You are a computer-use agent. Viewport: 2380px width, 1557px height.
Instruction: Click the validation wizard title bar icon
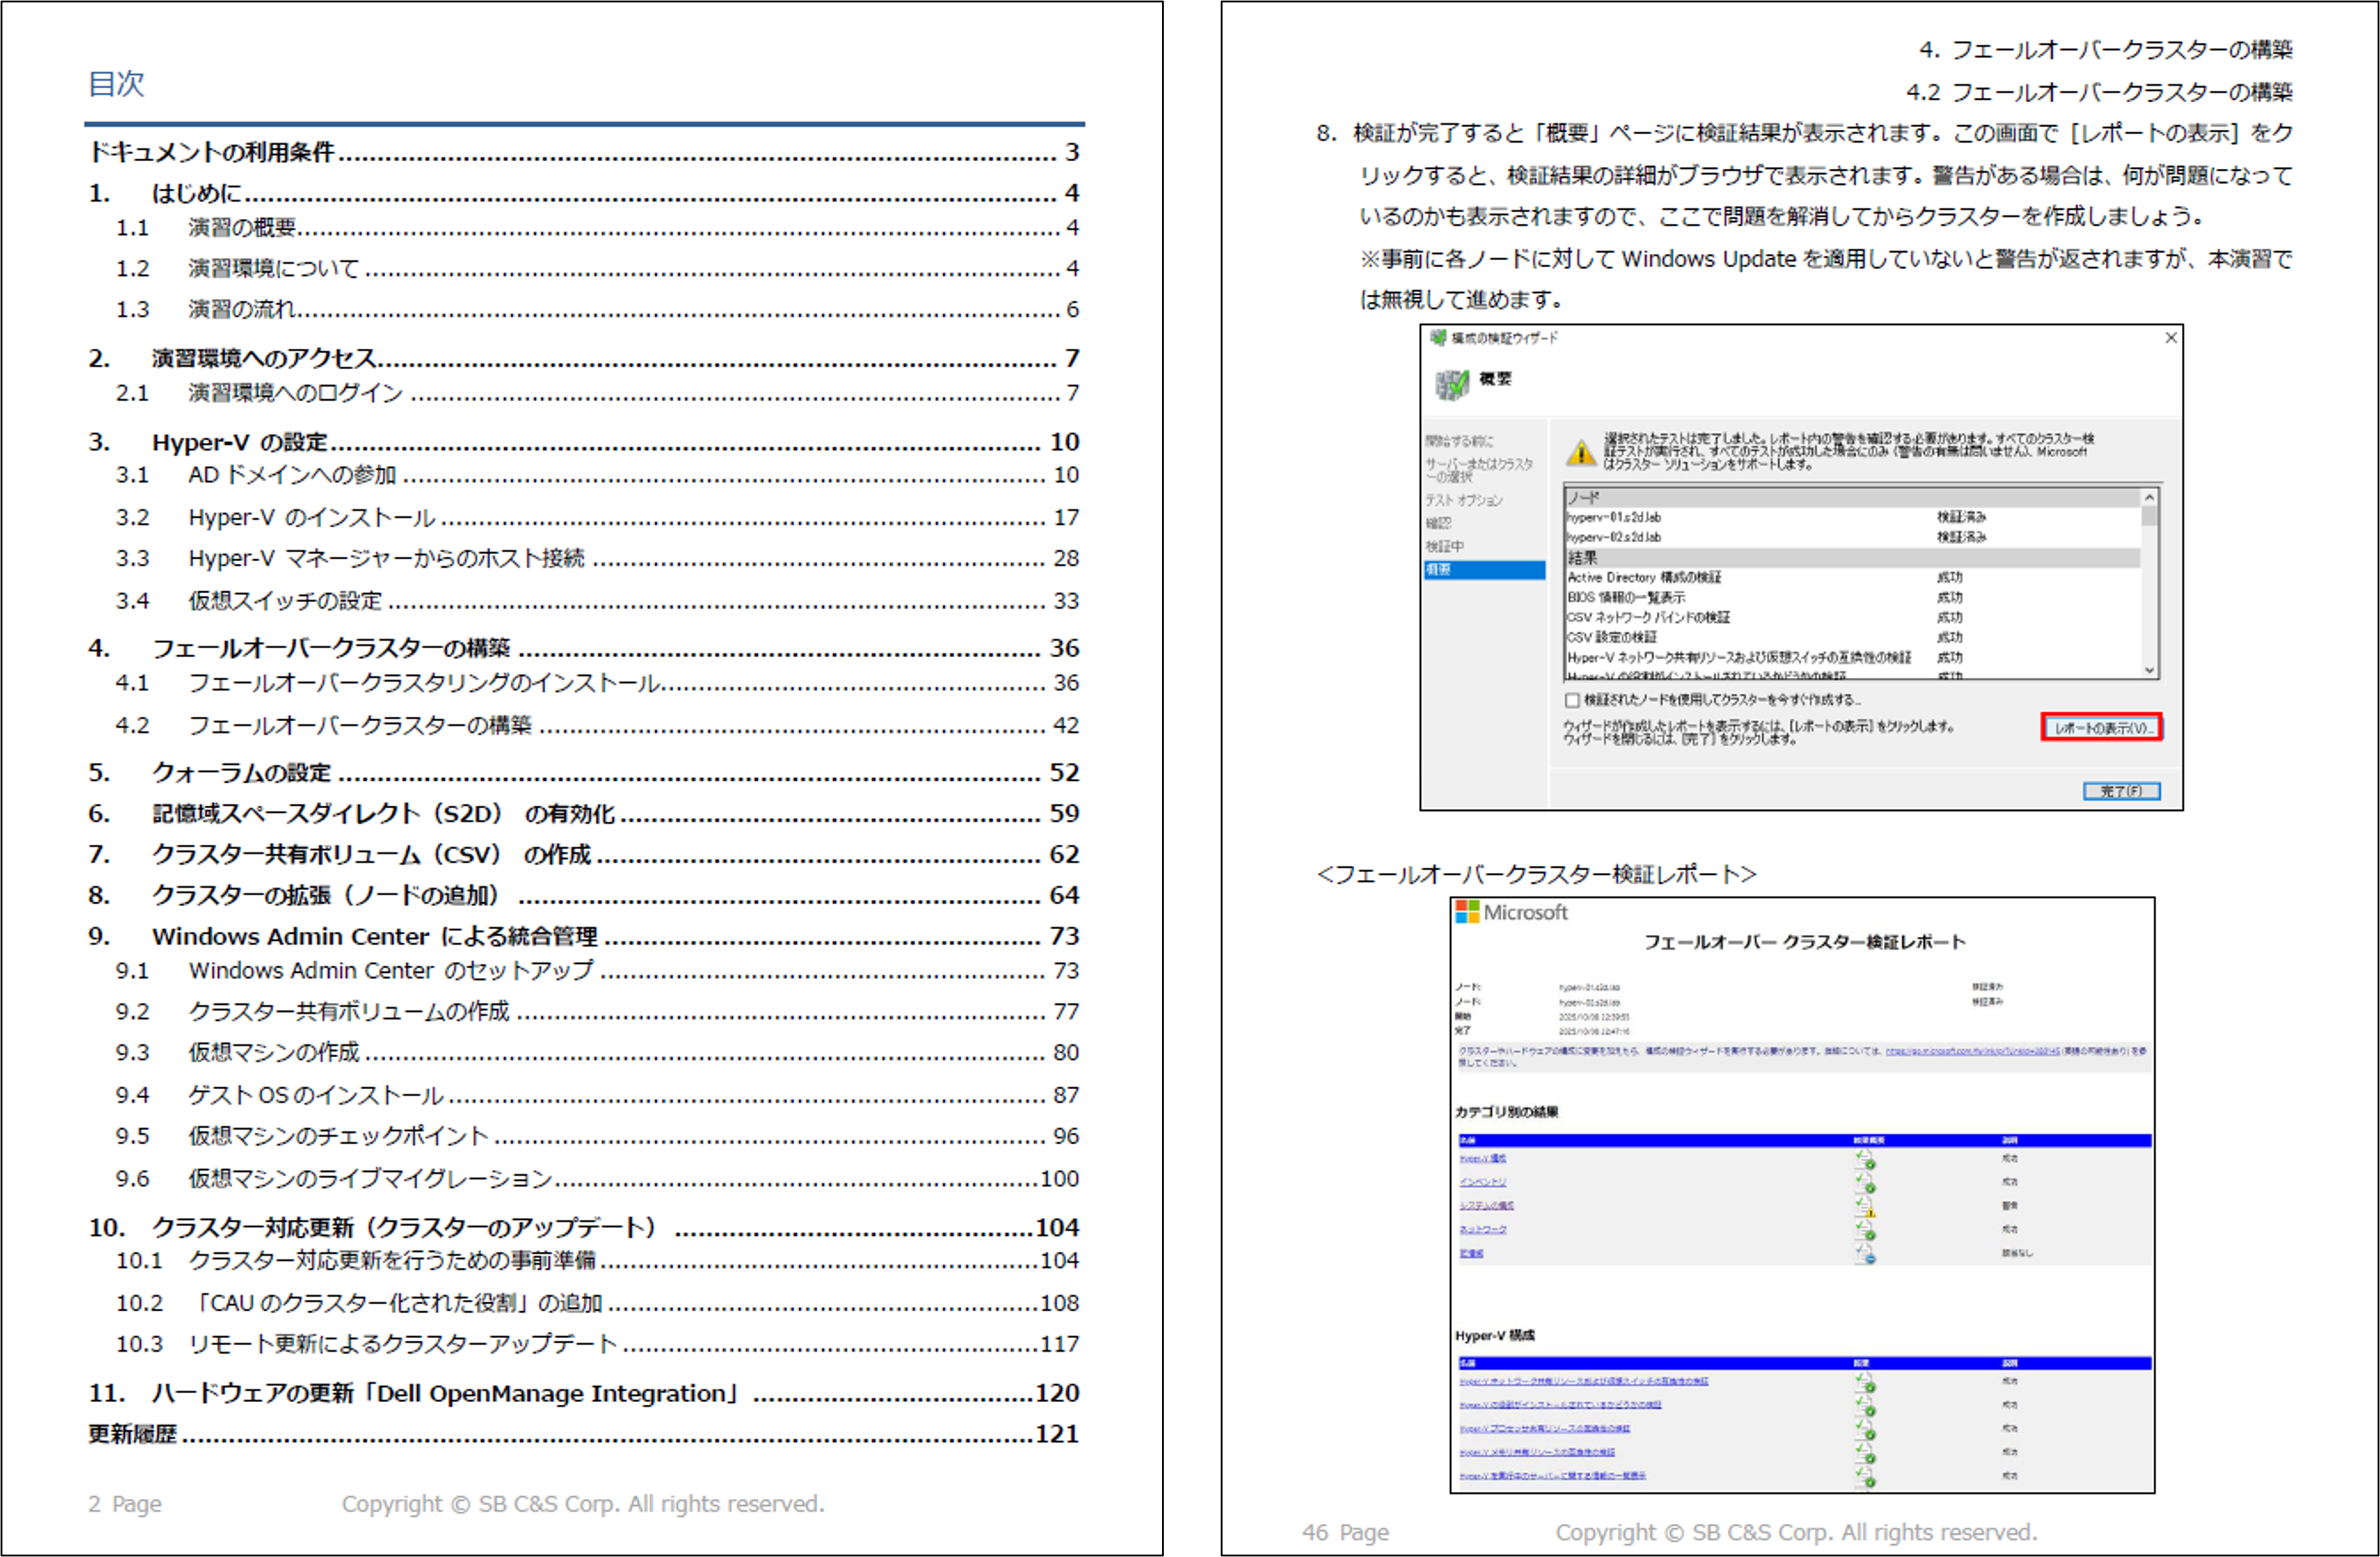(x=1438, y=338)
